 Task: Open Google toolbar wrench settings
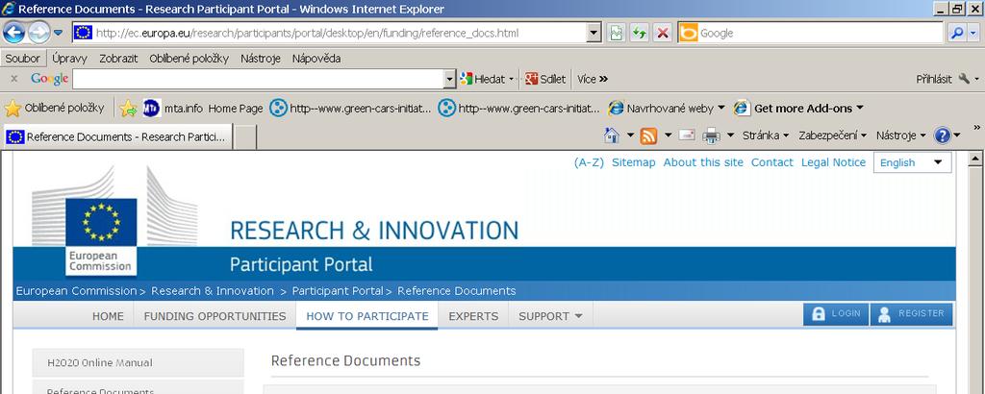(964, 79)
